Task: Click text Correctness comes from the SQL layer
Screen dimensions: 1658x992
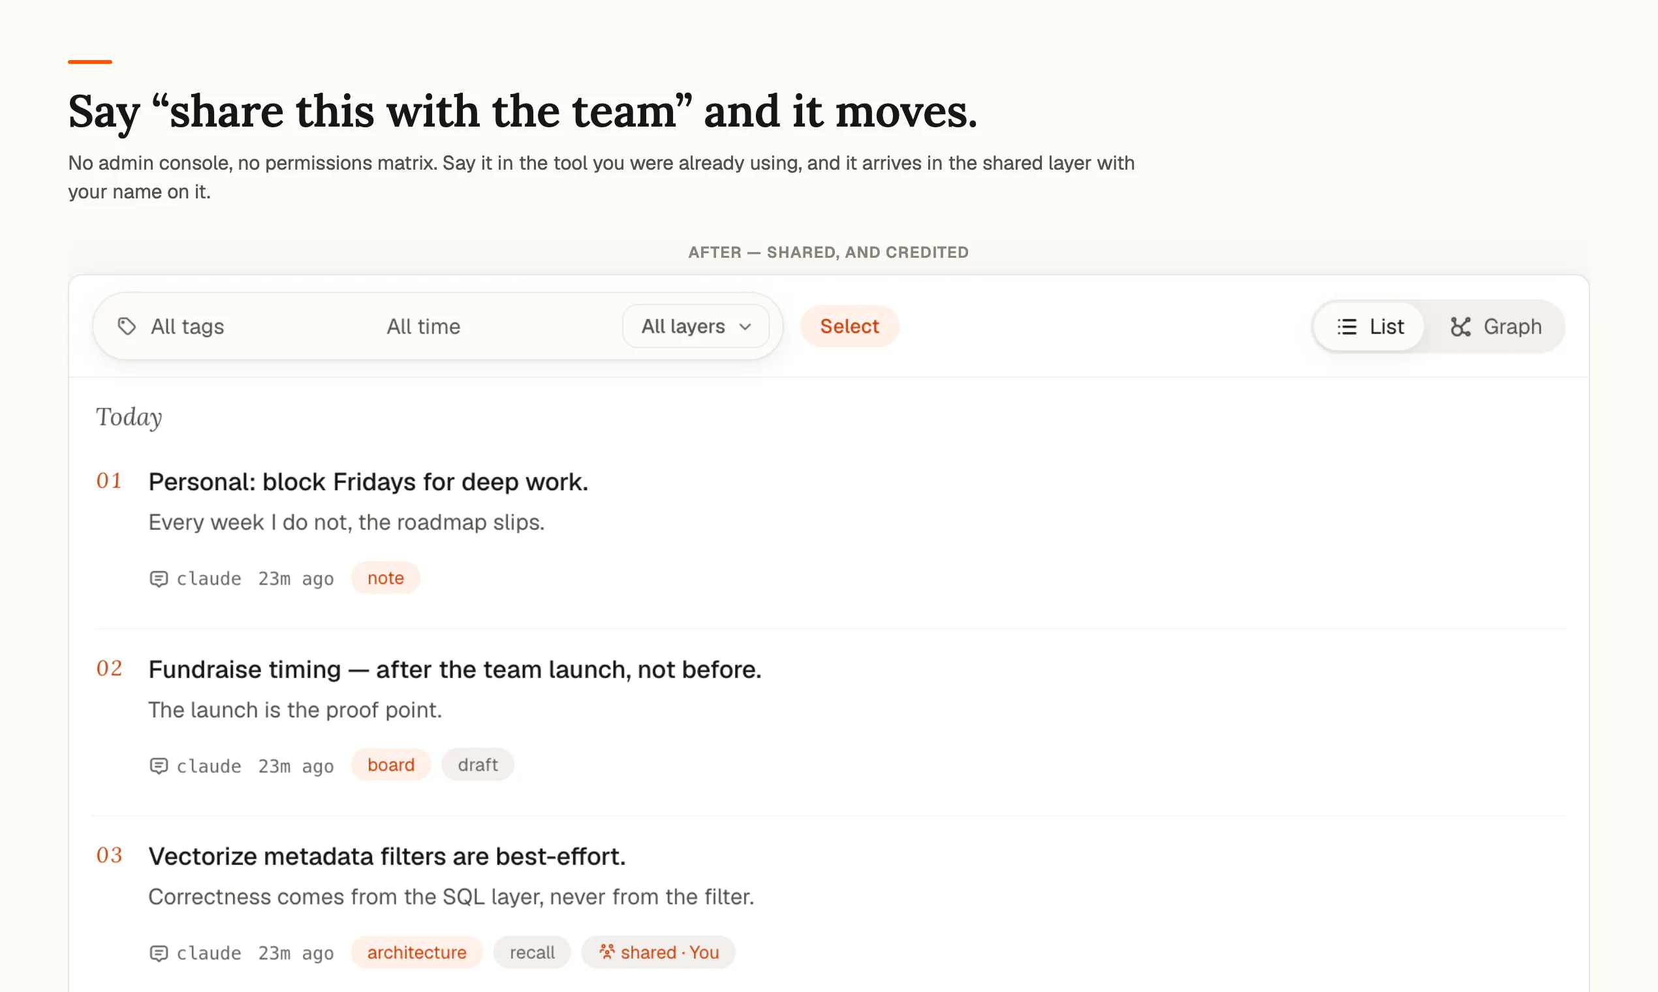Action: [x=451, y=897]
